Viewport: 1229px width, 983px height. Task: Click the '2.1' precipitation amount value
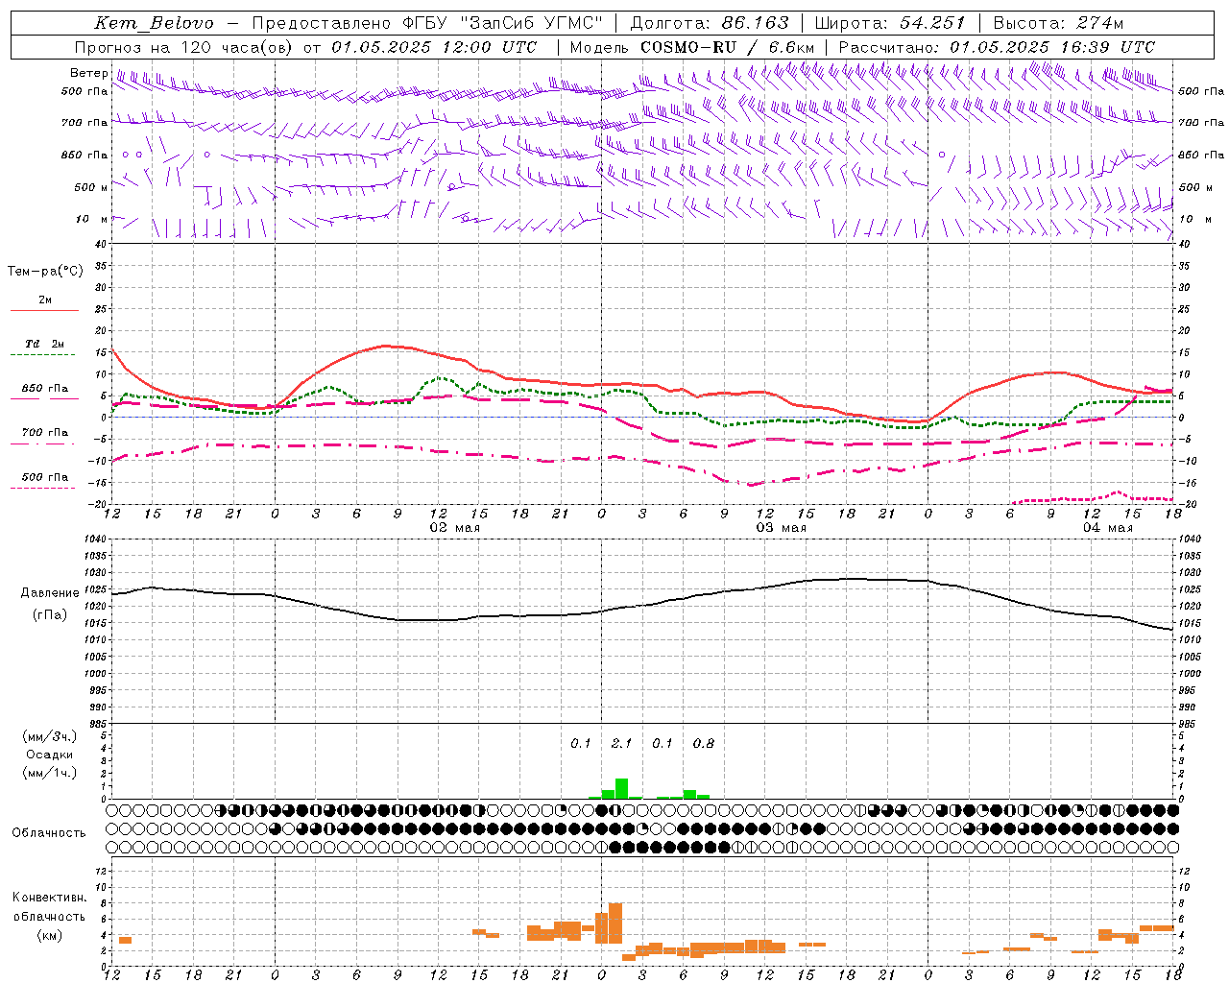(x=621, y=743)
